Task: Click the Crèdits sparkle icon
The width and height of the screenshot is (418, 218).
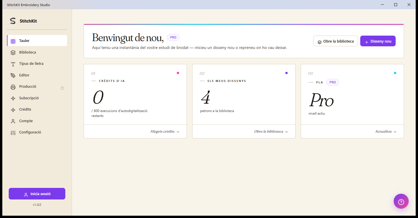Action: click(13, 110)
